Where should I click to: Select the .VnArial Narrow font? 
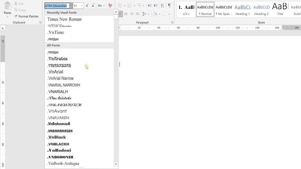[79, 78]
